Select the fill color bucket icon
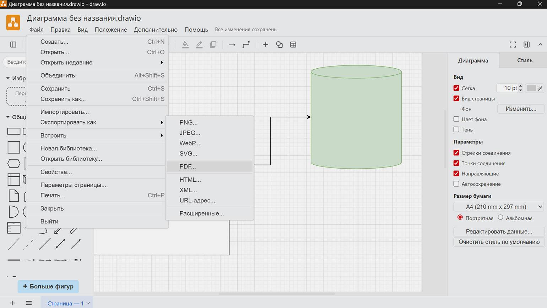The image size is (547, 308). tap(185, 44)
